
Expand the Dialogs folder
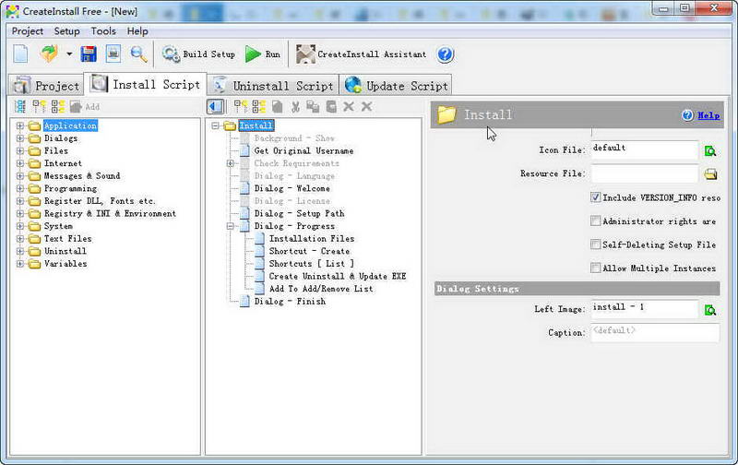(19, 138)
